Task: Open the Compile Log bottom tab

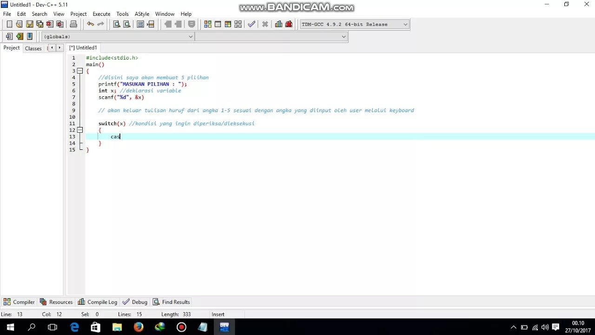Action: (x=98, y=302)
